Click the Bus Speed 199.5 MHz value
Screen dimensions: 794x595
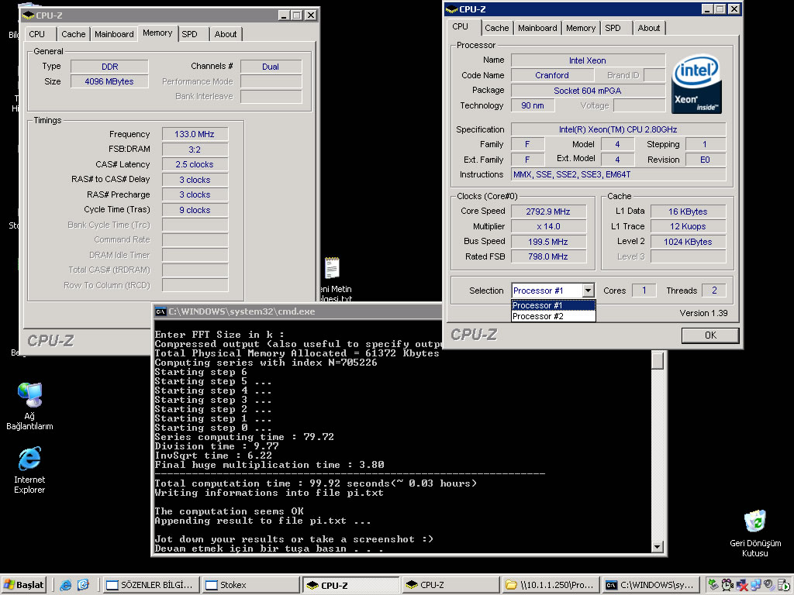[x=548, y=242]
